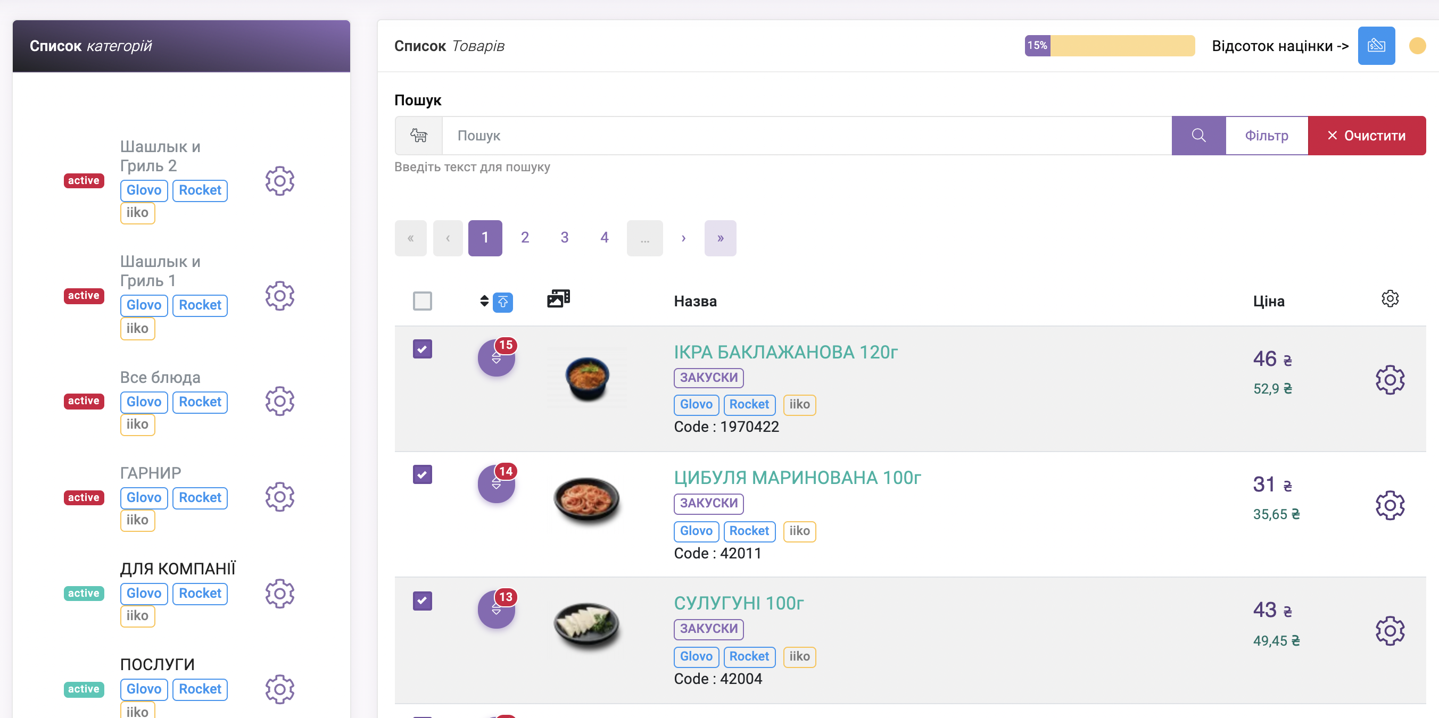This screenshot has width=1439, height=718.
Task: Click the markup percentage calculator icon
Action: click(1376, 46)
